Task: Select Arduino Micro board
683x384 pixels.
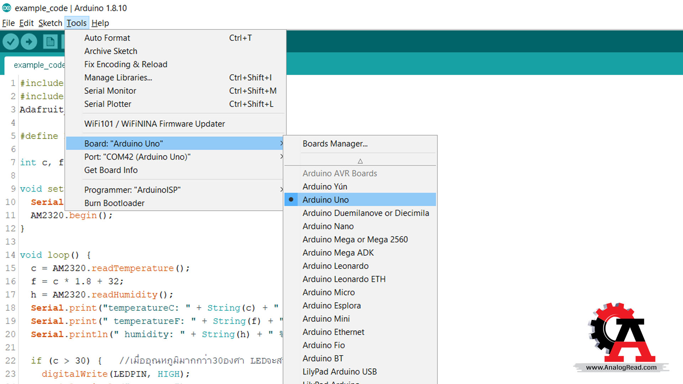Action: [x=360, y=292]
